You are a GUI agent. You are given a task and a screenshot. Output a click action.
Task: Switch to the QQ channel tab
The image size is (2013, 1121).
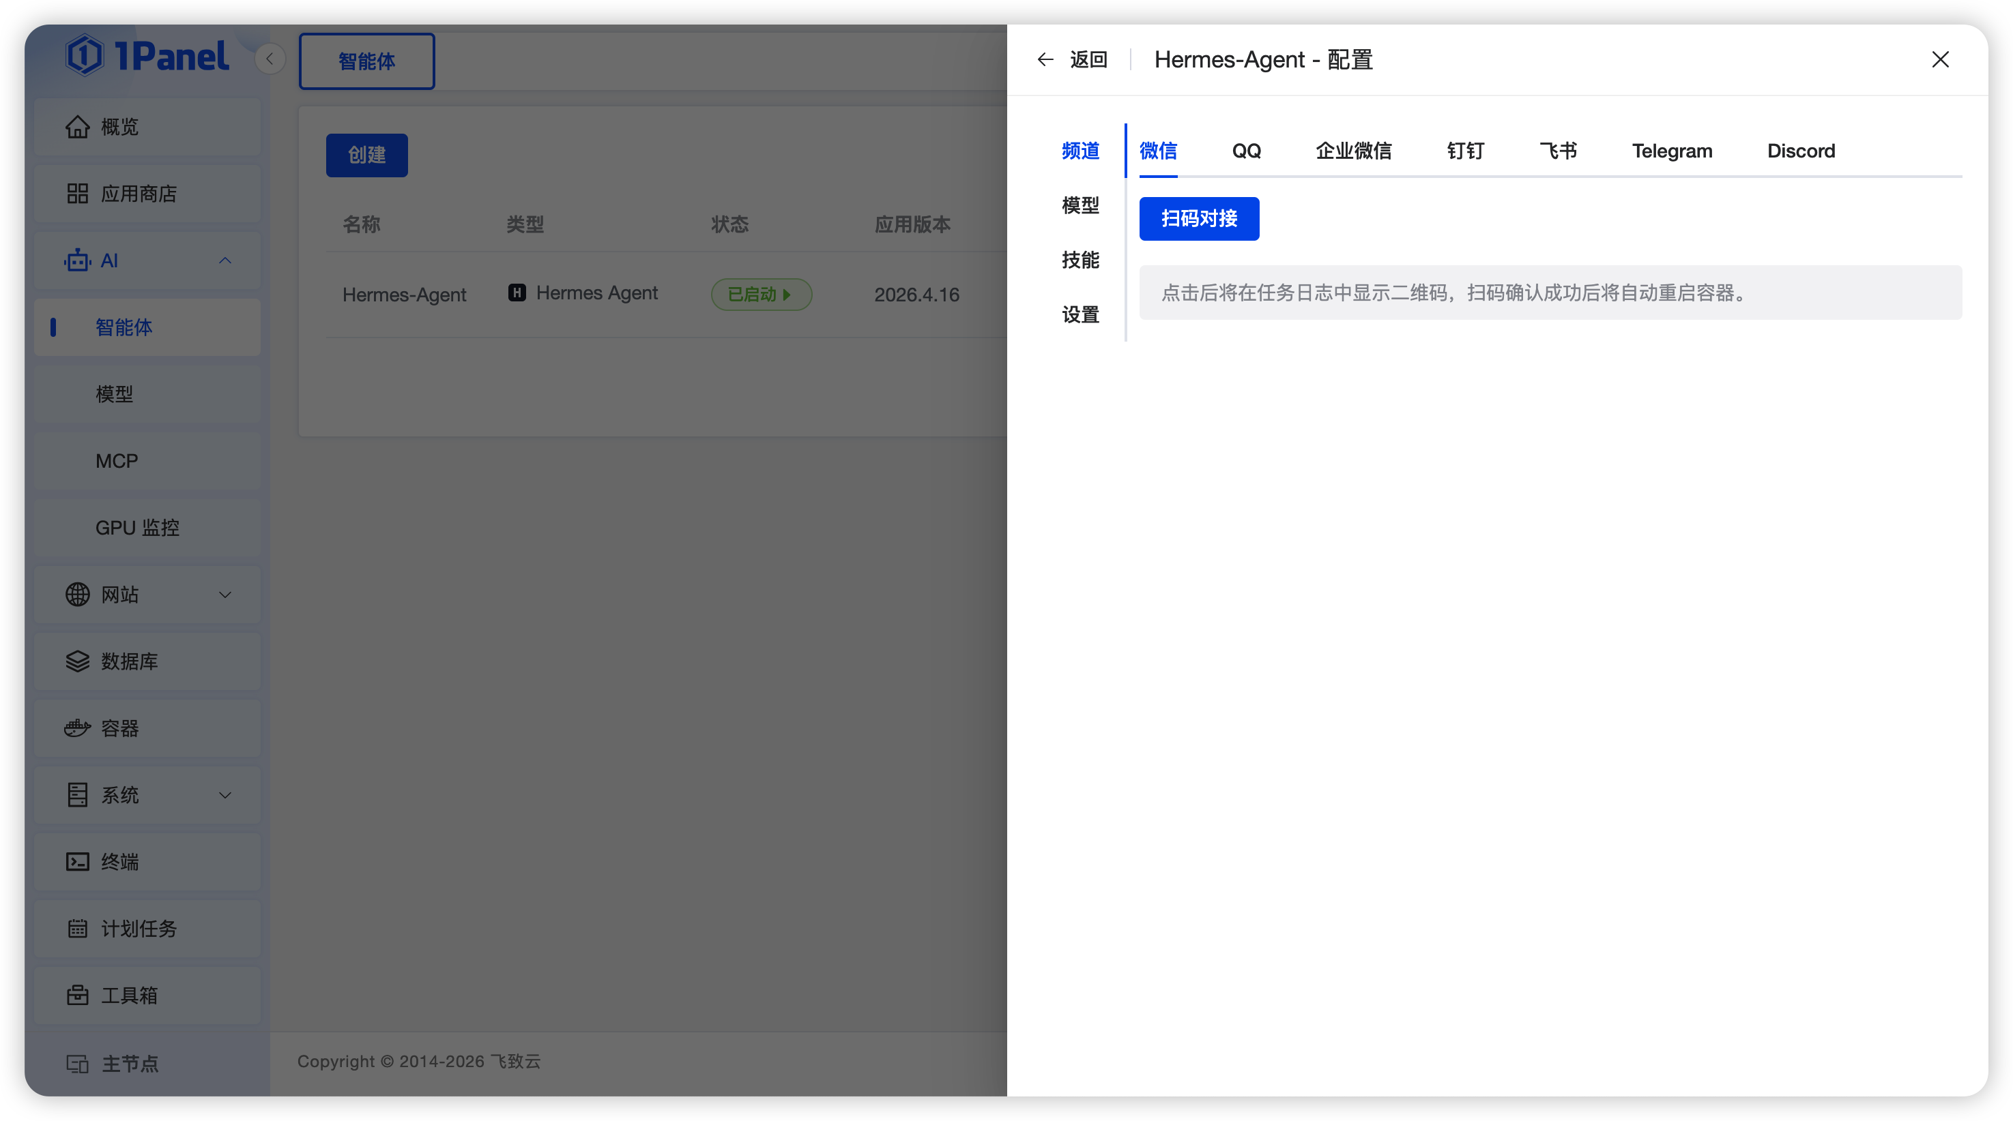[x=1247, y=151]
